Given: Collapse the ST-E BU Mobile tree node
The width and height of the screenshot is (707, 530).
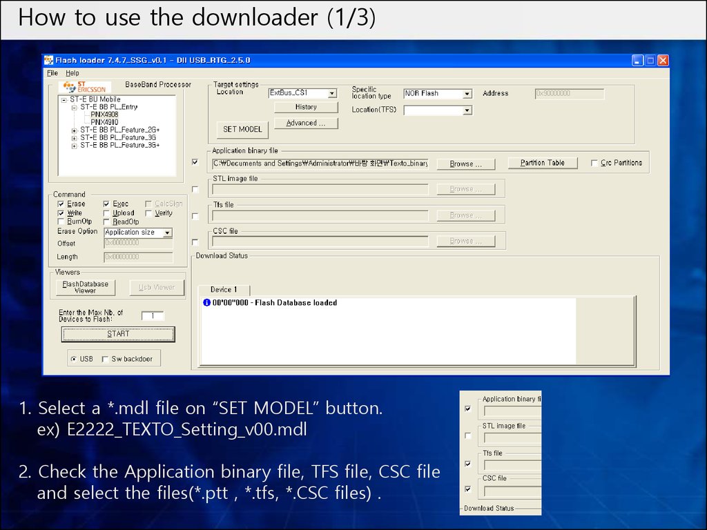Looking at the screenshot, I should pos(64,100).
